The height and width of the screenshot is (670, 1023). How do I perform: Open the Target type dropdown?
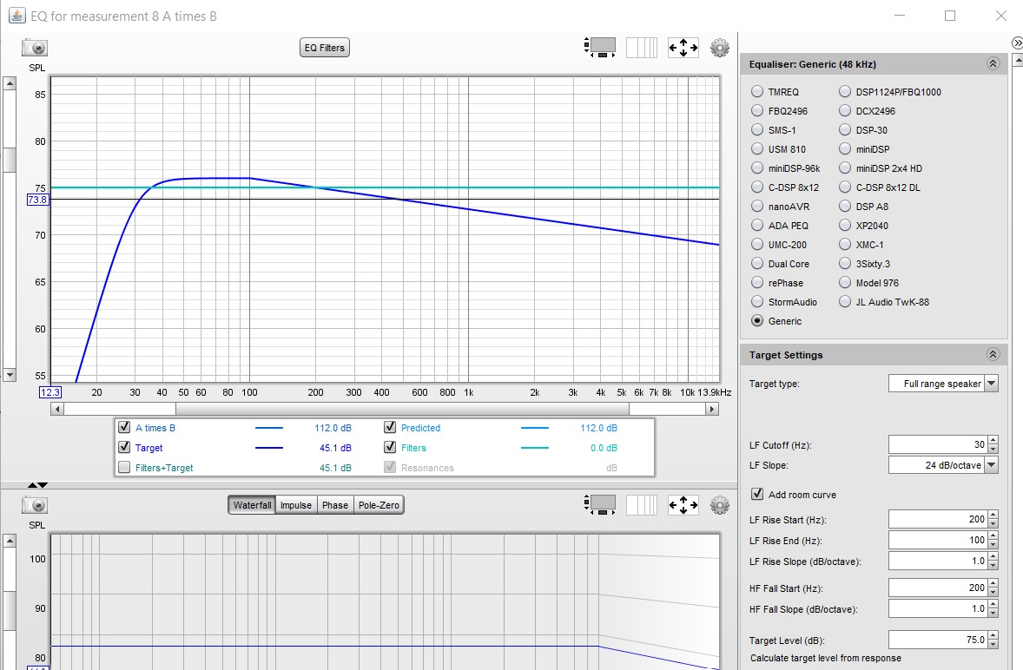991,384
